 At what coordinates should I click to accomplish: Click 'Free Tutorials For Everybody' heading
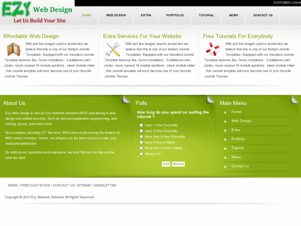click(x=238, y=36)
